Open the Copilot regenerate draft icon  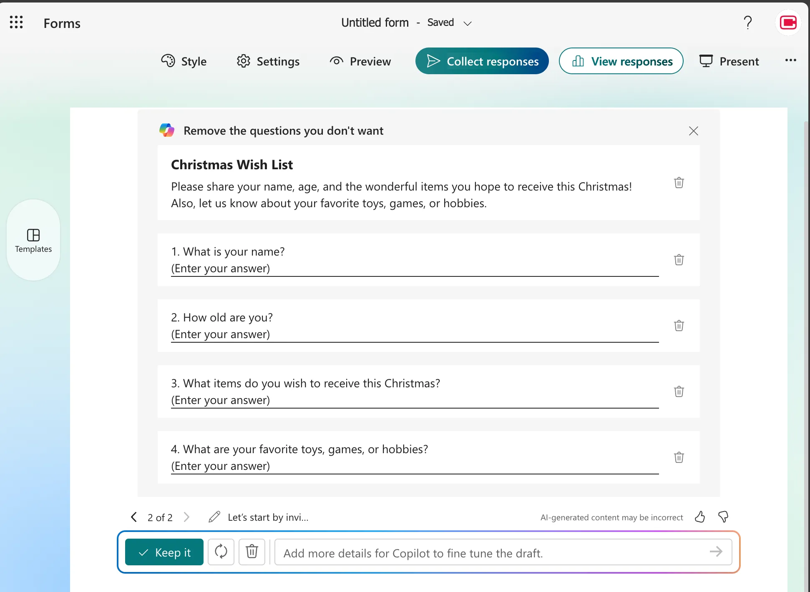[221, 552]
